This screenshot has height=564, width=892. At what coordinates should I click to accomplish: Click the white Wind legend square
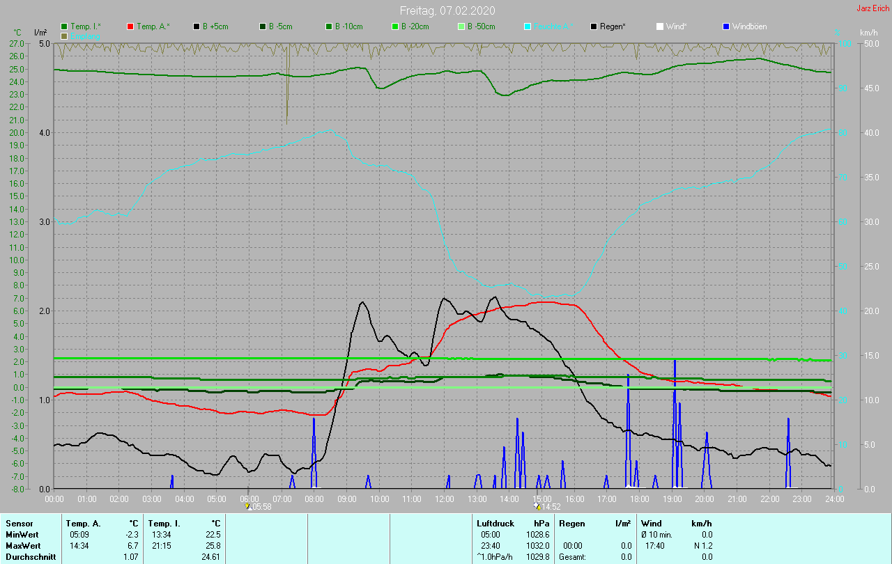click(x=660, y=26)
